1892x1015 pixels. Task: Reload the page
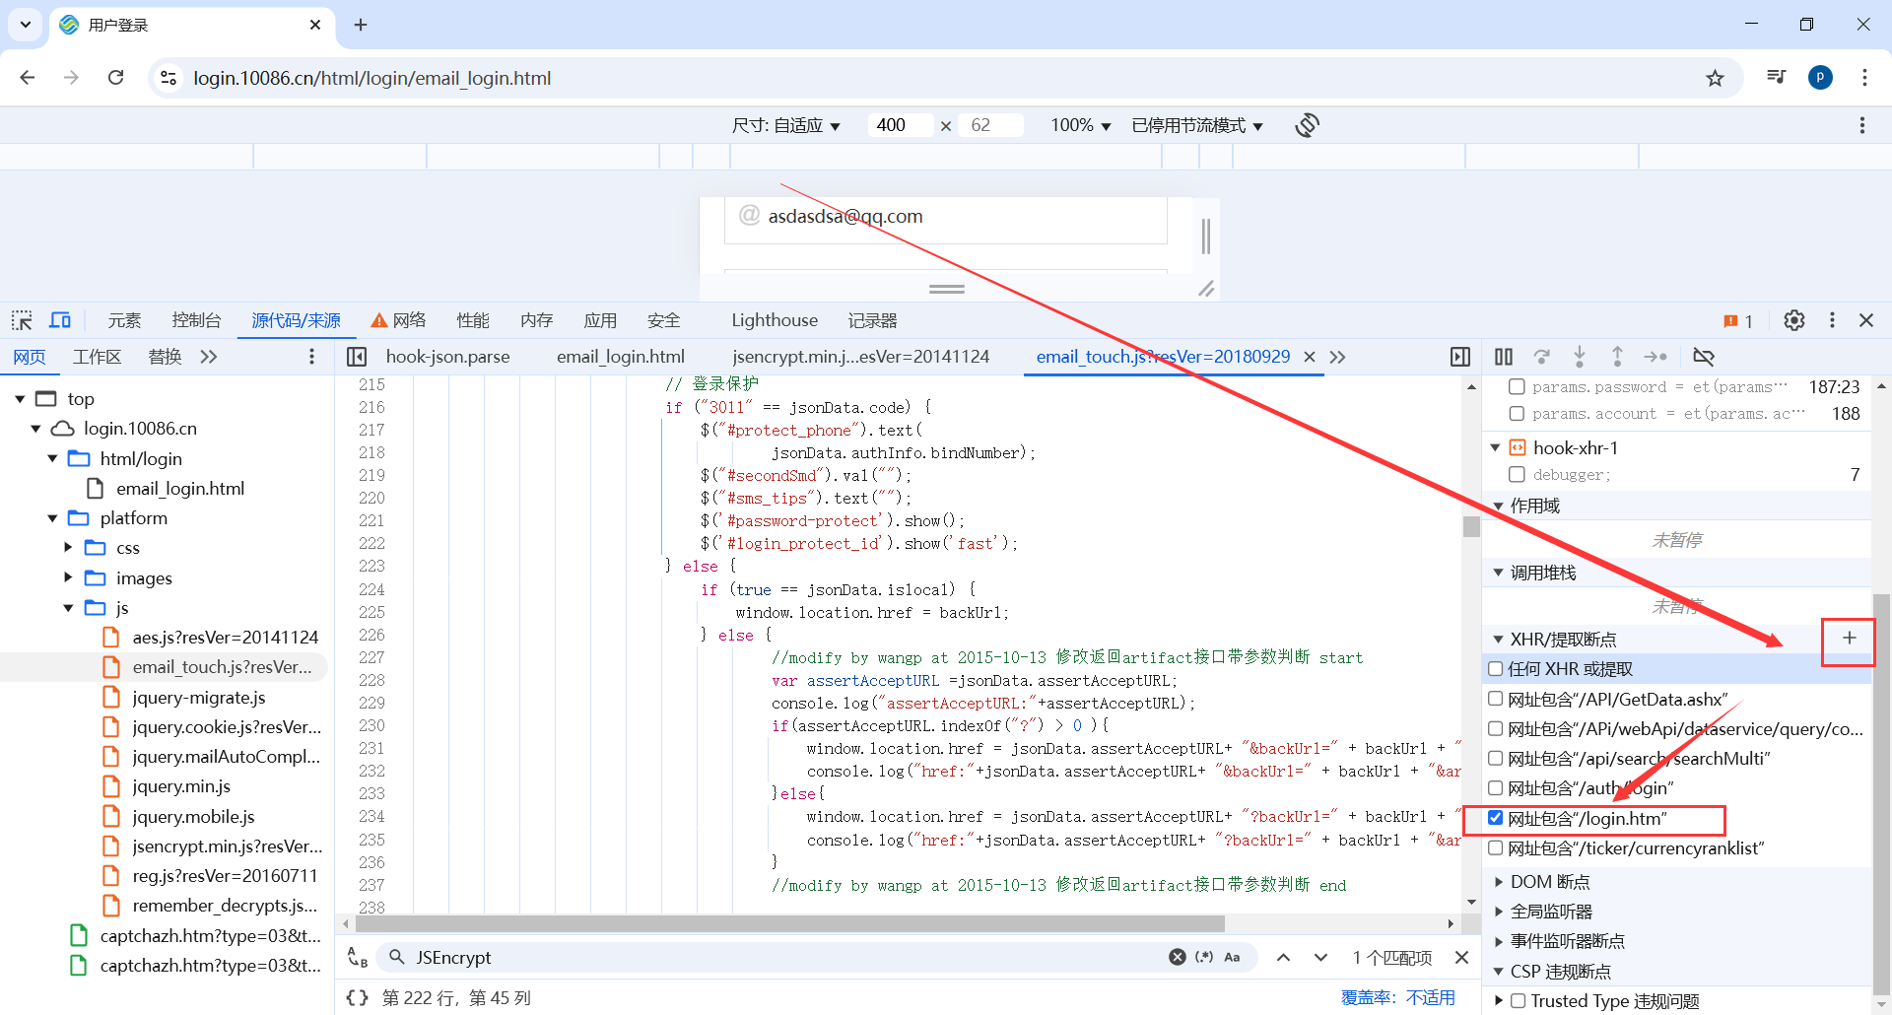pos(115,78)
